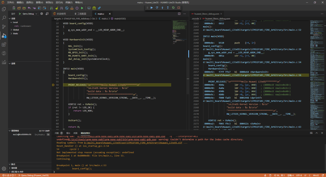Viewport: 326px width, 177px height.
Task: Open the Explorer view in activity bar
Action: point(4,9)
